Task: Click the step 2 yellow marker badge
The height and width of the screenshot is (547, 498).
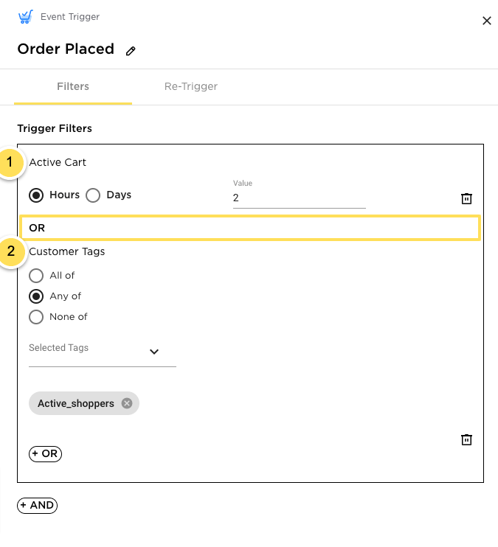Action: pyautogui.click(x=11, y=251)
